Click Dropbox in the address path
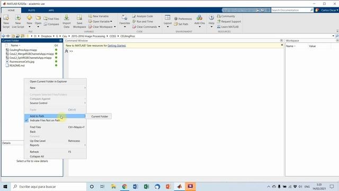 tap(46, 36)
